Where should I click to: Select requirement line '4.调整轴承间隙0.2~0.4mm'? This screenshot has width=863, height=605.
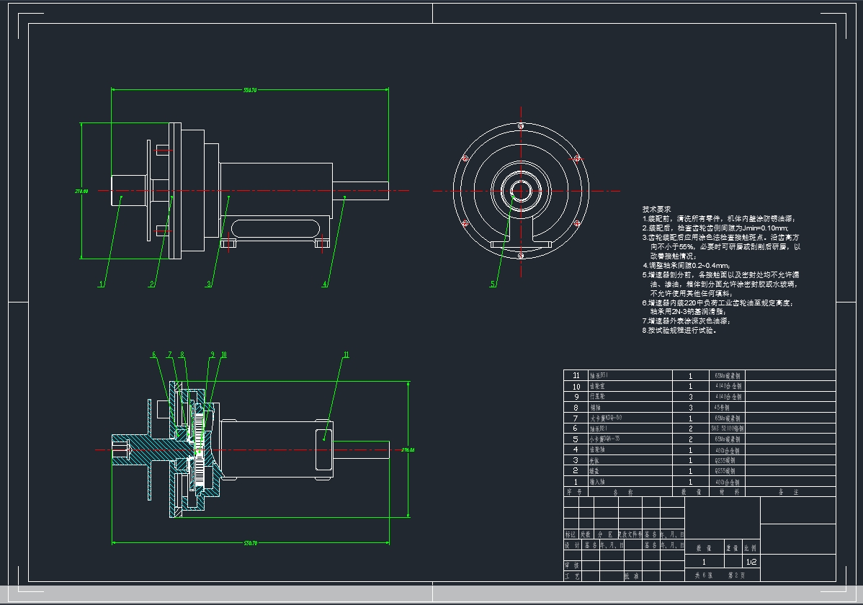pos(687,265)
